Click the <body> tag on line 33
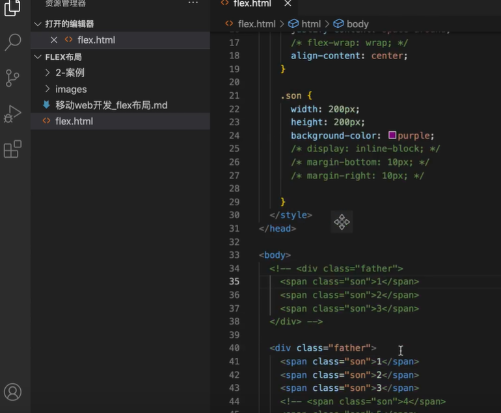 275,255
